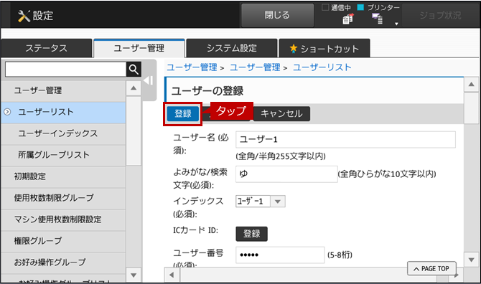Click the よみがな/検索文字 input field
This screenshot has height=284, width=481.
pos(286,174)
